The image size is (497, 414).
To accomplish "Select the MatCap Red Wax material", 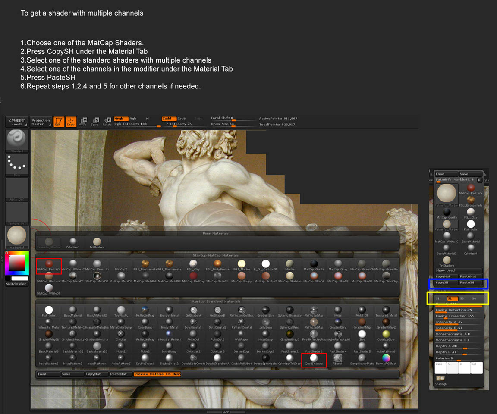I will click(x=48, y=266).
